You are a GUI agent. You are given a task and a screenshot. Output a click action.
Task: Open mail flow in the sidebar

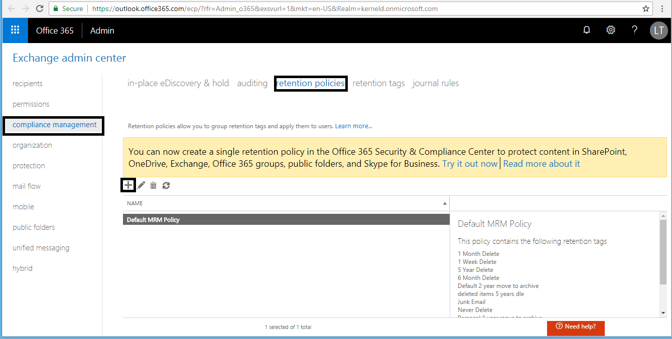(x=27, y=186)
